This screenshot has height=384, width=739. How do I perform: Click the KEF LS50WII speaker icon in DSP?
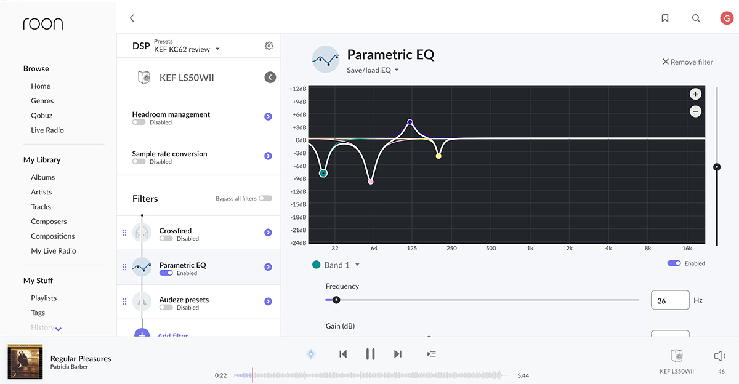pyautogui.click(x=143, y=78)
